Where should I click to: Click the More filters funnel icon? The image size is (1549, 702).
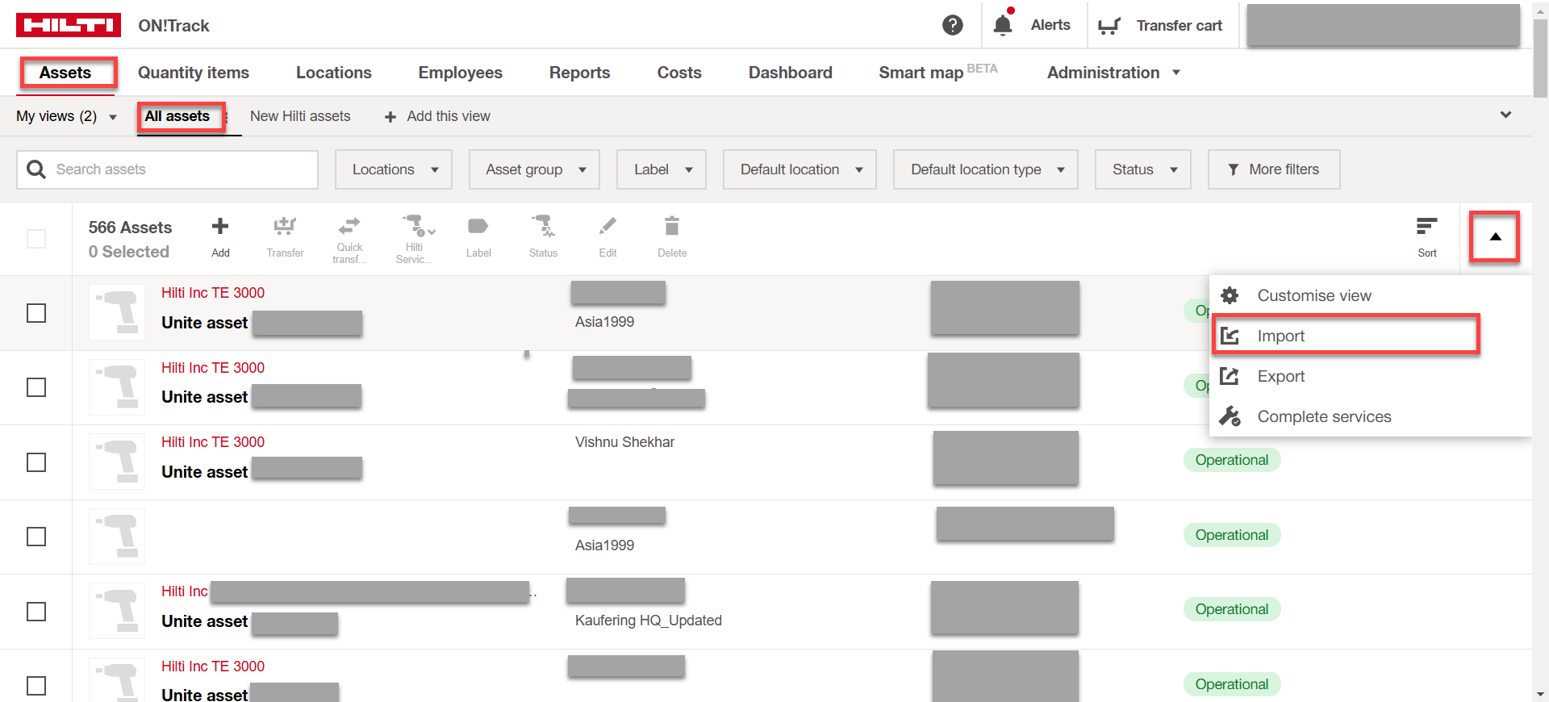click(1234, 169)
